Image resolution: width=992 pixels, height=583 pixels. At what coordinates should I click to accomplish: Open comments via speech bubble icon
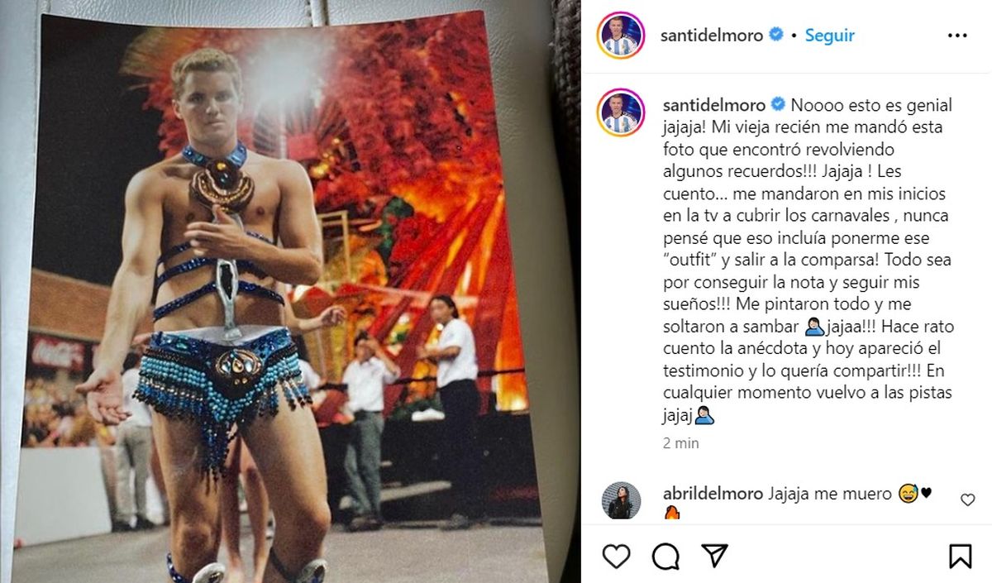pyautogui.click(x=665, y=557)
